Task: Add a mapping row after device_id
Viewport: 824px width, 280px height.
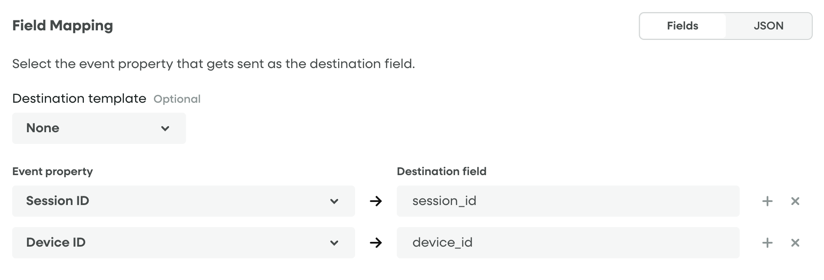Action: (x=767, y=243)
